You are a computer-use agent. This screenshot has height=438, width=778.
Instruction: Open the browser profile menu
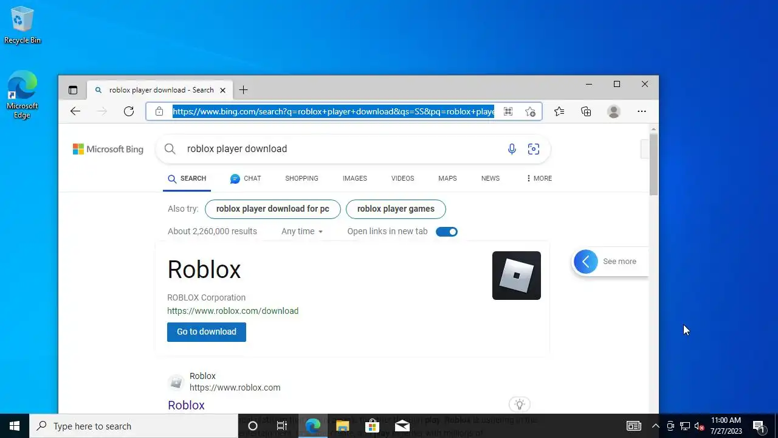614,111
